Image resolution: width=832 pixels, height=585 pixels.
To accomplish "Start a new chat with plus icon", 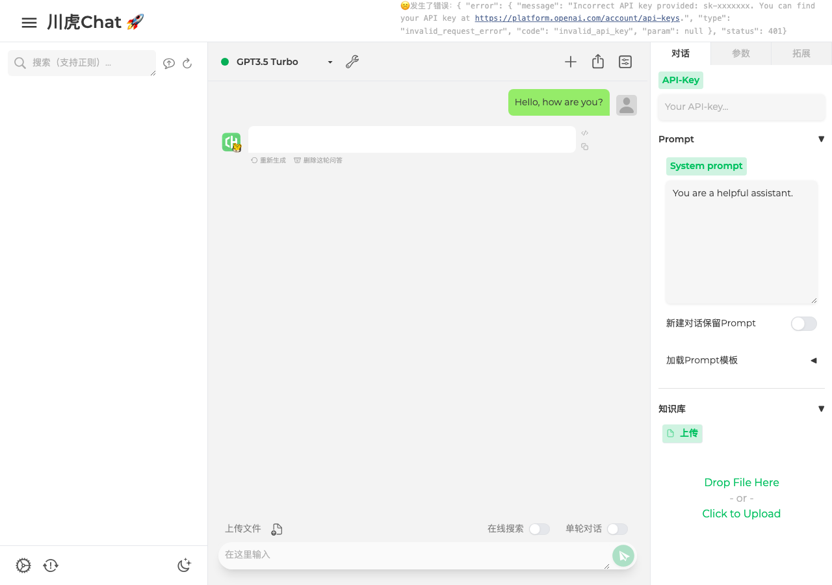I will [571, 62].
